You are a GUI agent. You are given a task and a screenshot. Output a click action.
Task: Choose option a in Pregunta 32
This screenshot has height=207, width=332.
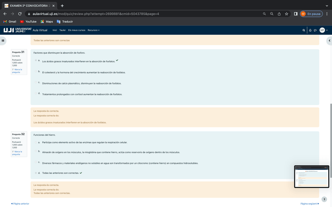[36, 142]
